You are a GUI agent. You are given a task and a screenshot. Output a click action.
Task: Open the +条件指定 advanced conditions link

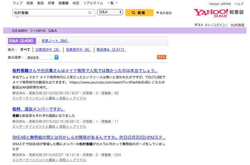click(x=164, y=13)
